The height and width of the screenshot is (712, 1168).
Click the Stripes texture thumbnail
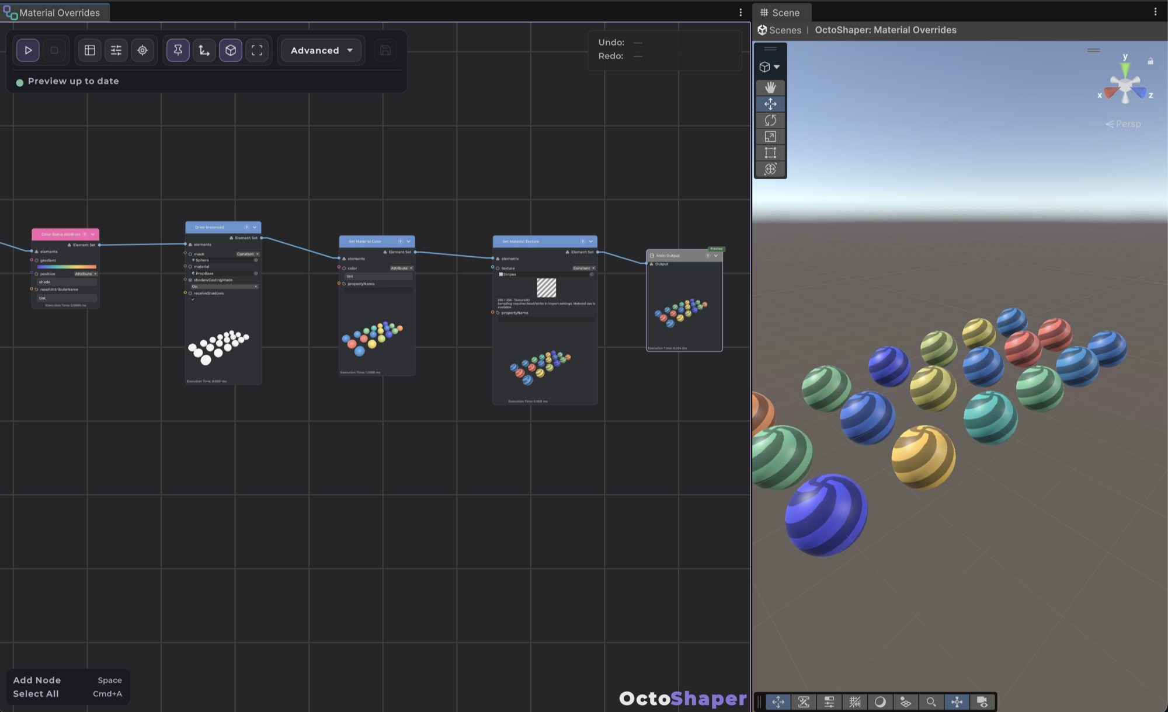pyautogui.click(x=547, y=288)
